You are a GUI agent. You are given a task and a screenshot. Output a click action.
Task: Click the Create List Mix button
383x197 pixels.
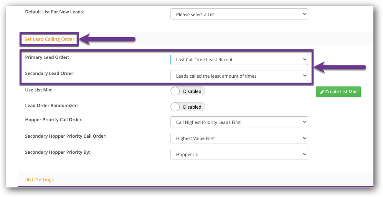coord(338,92)
